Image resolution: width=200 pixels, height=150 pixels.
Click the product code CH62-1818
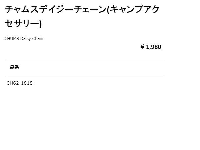click(20, 83)
